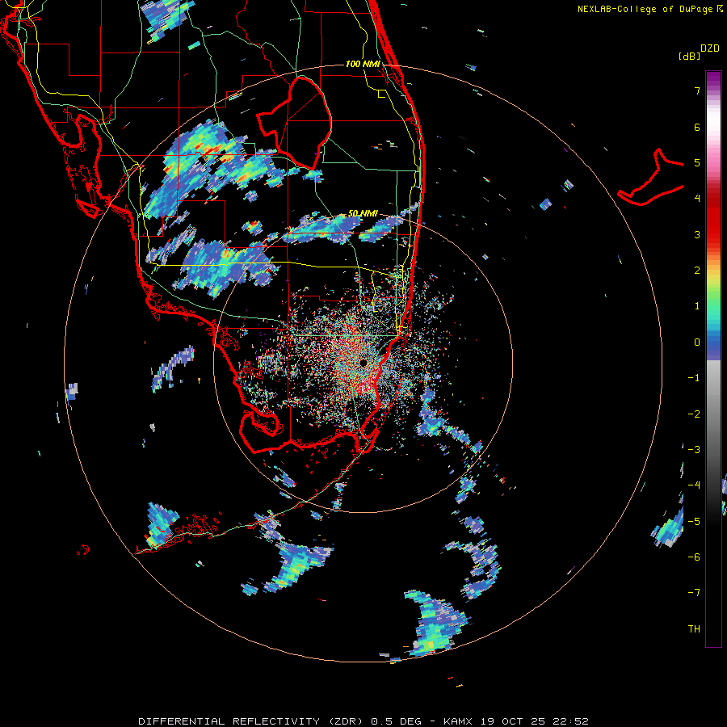Click the 7 dB tick on the scale

[697, 90]
